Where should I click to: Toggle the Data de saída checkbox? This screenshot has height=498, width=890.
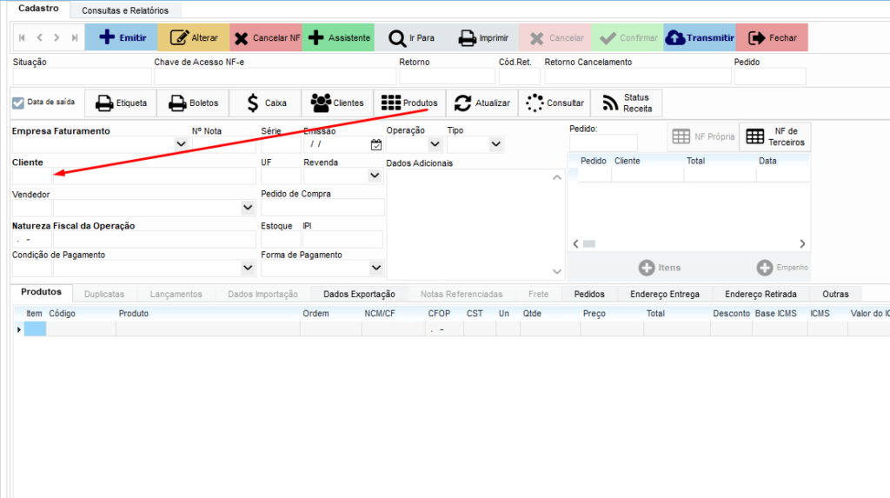18,103
